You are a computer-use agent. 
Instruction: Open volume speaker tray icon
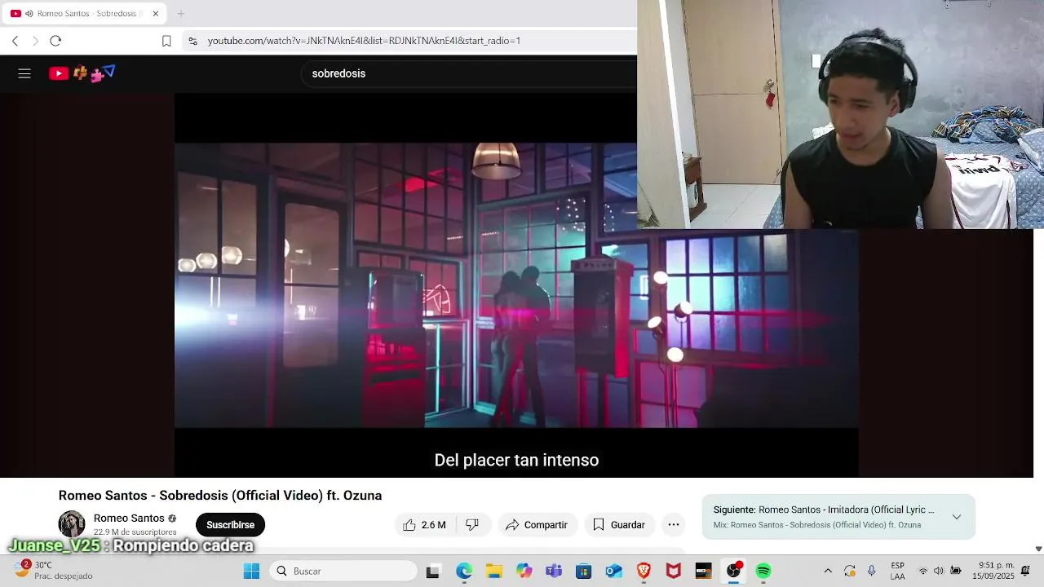click(x=939, y=572)
